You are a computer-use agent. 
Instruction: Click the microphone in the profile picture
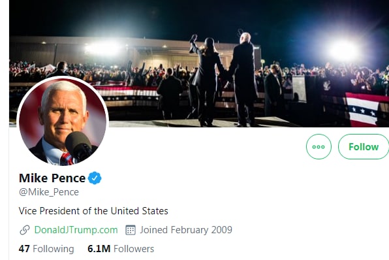pyautogui.click(x=78, y=146)
